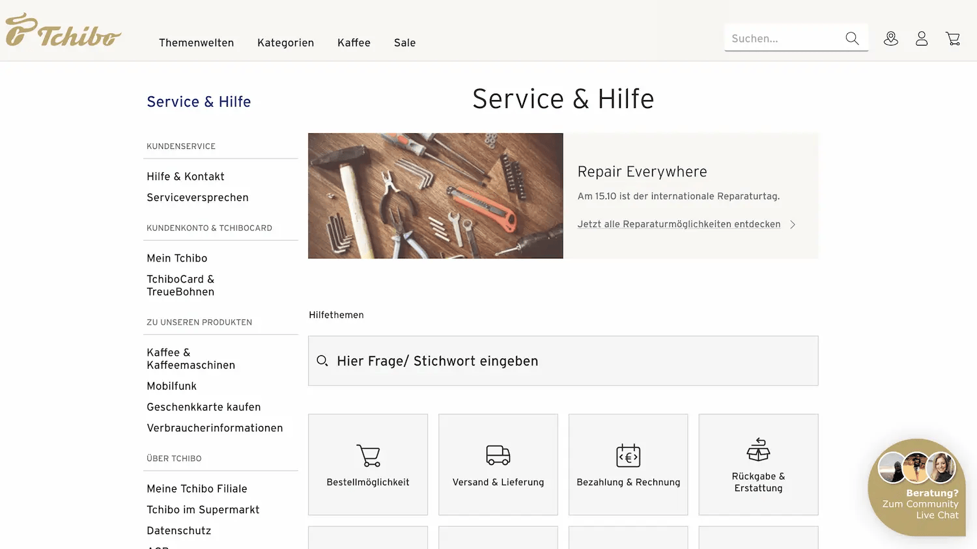Screen dimensions: 977x549
Task: Click the search magnifier icon in header
Action: pos(852,38)
